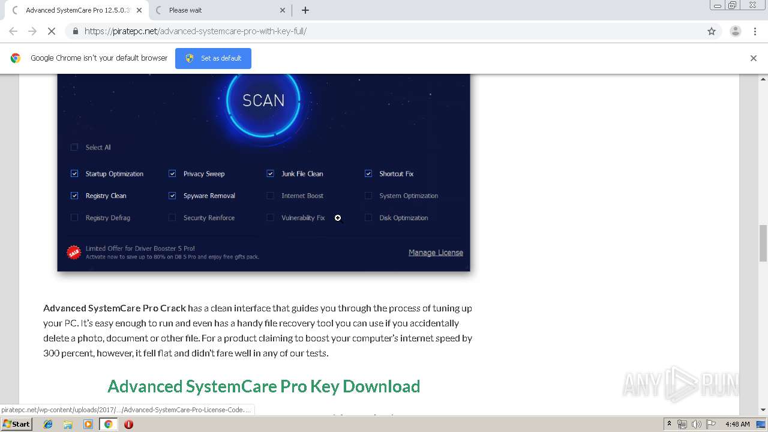The image size is (768, 432).
Task: Click the vertical page scrollbar thumb
Action: (x=763, y=243)
